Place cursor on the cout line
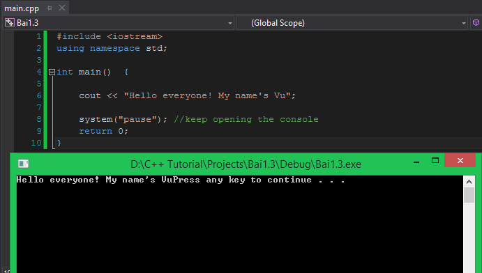 pos(187,95)
